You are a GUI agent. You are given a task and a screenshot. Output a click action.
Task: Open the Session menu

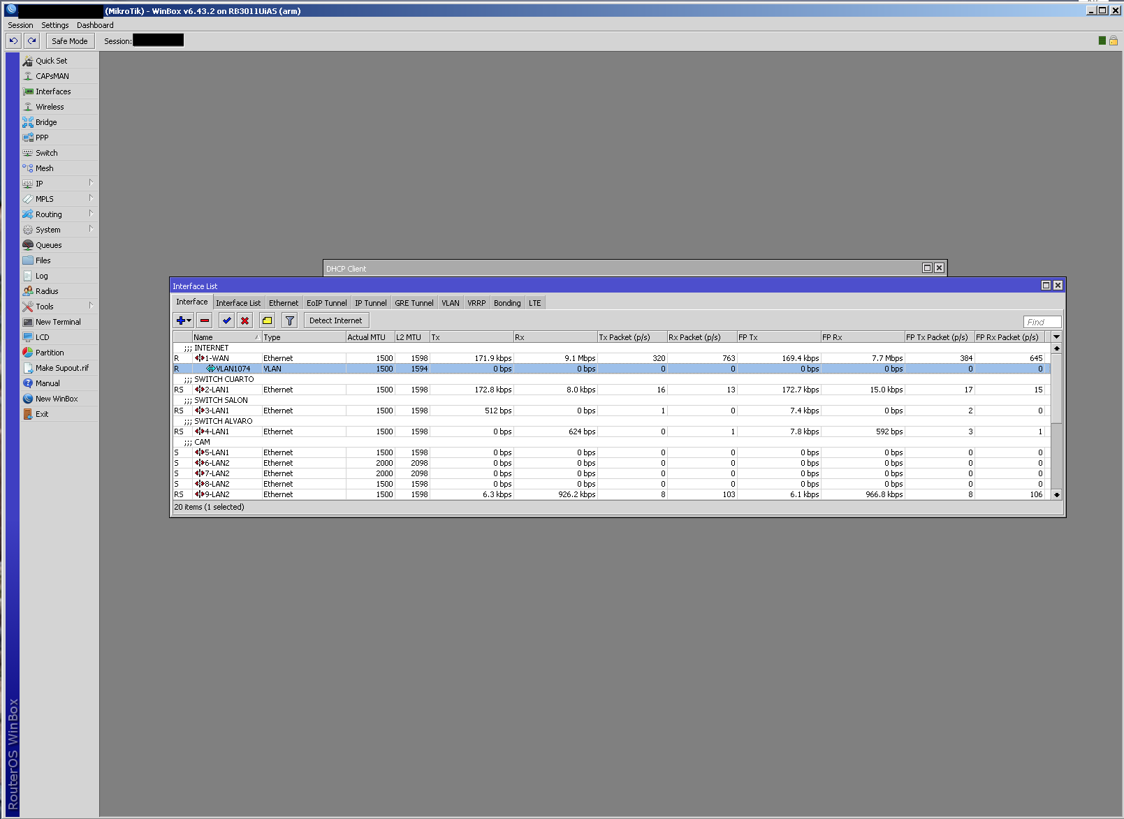20,25
